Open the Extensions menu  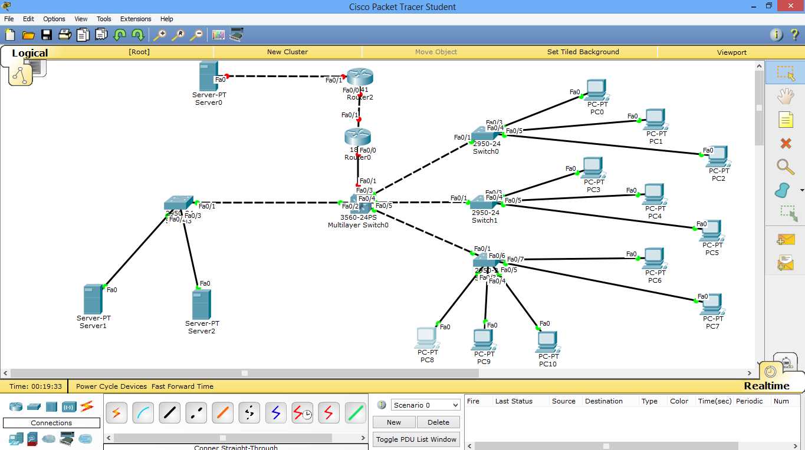click(x=136, y=19)
